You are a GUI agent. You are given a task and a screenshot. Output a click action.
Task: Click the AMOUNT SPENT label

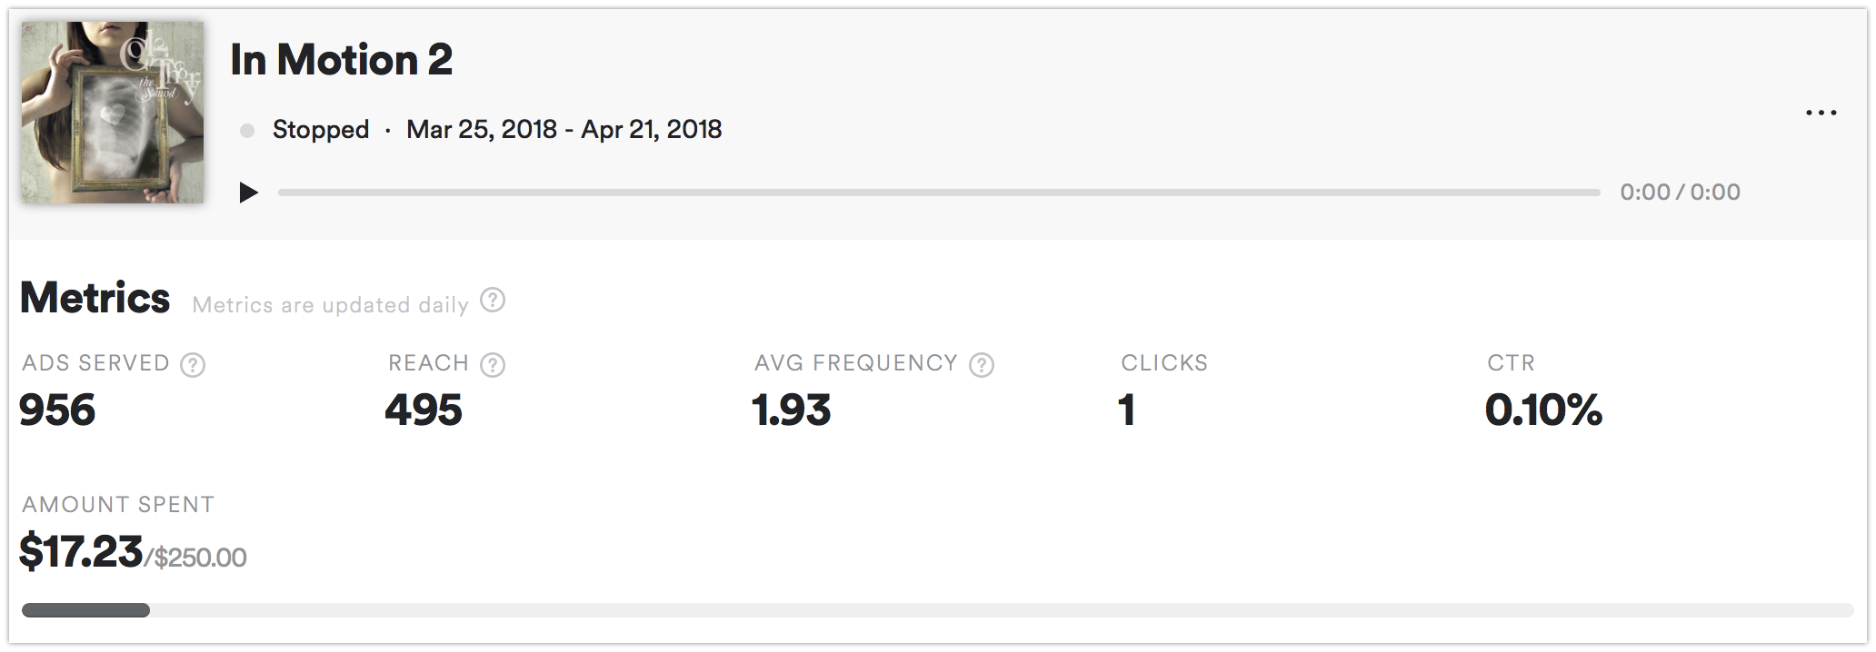click(118, 504)
